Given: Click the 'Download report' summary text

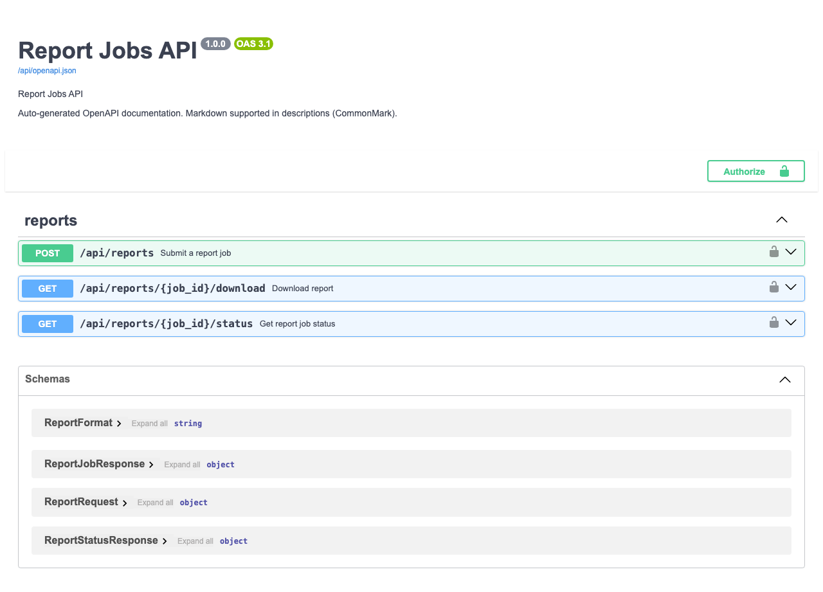Looking at the screenshot, I should pyautogui.click(x=303, y=289).
